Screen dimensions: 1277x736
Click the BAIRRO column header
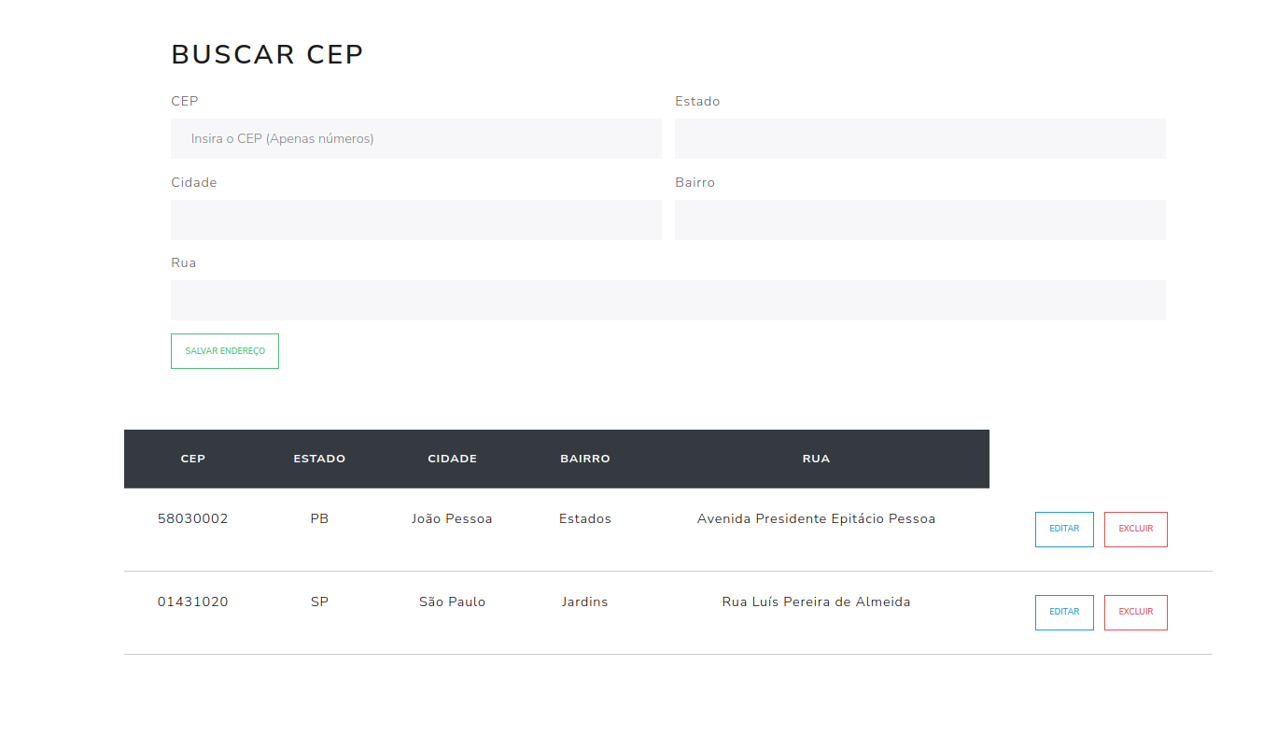pyautogui.click(x=585, y=459)
